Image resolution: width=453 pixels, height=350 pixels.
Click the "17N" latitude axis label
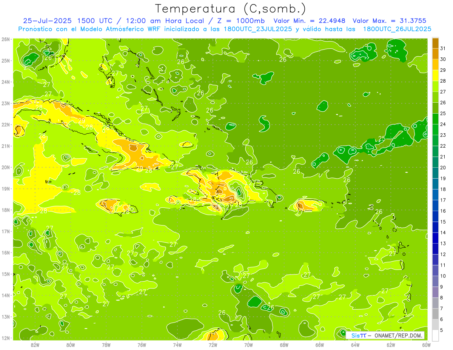6,231
